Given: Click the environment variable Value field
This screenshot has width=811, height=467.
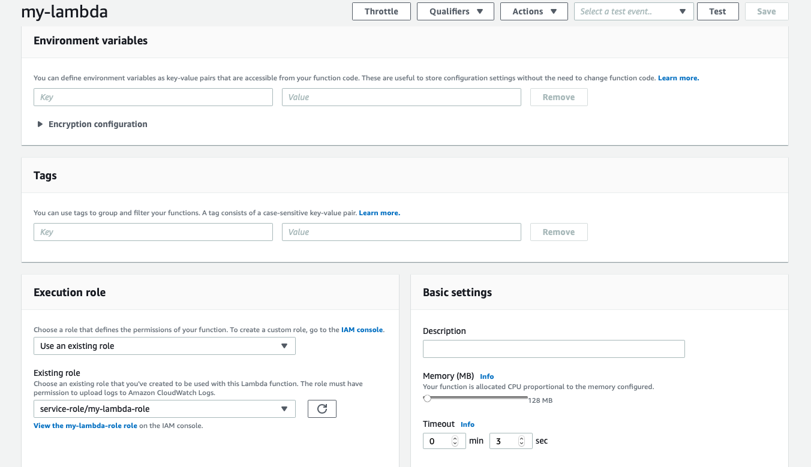Looking at the screenshot, I should (401, 97).
